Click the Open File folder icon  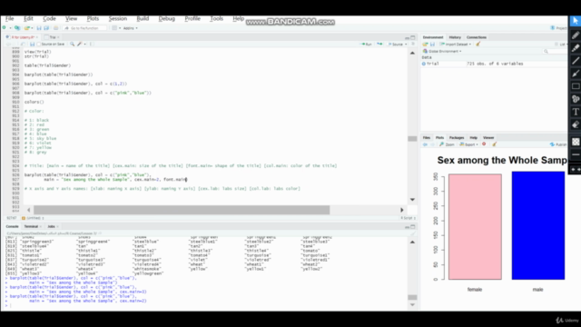coord(26,28)
